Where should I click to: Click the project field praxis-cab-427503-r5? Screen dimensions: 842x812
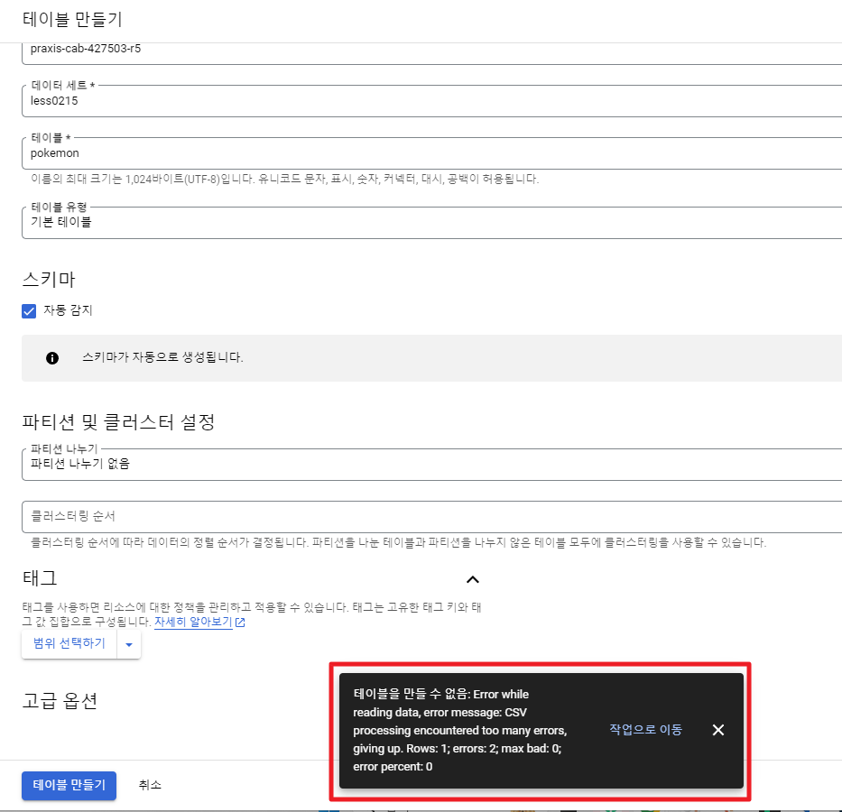(x=431, y=52)
